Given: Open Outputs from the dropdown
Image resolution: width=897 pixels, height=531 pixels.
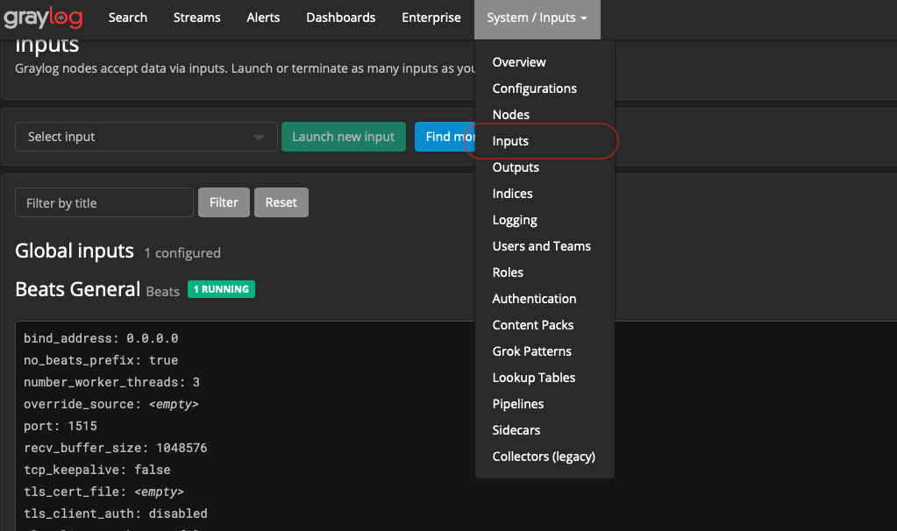Looking at the screenshot, I should (x=516, y=166).
